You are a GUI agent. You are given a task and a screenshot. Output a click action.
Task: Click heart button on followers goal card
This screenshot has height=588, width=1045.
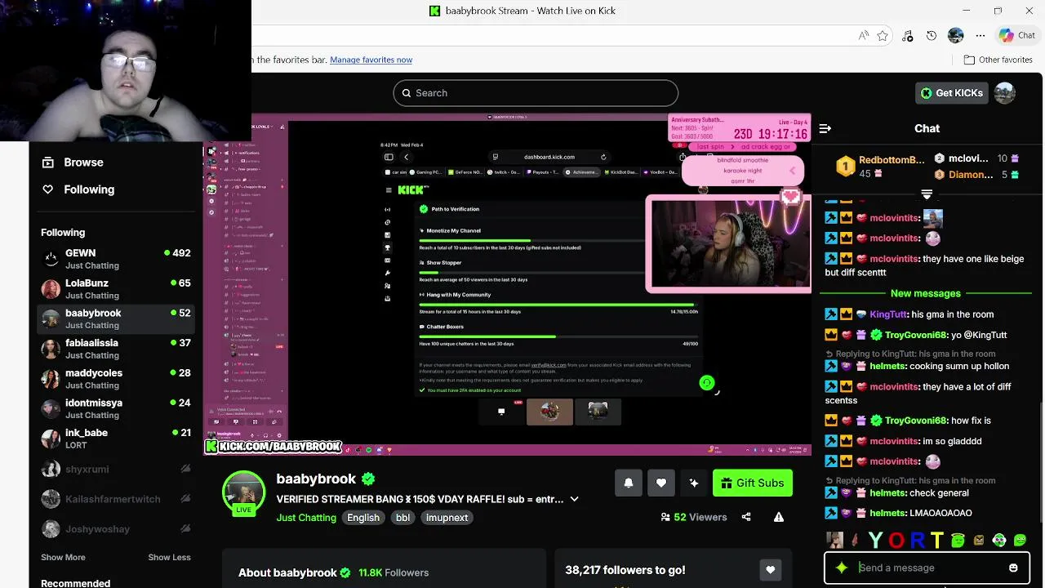(770, 570)
